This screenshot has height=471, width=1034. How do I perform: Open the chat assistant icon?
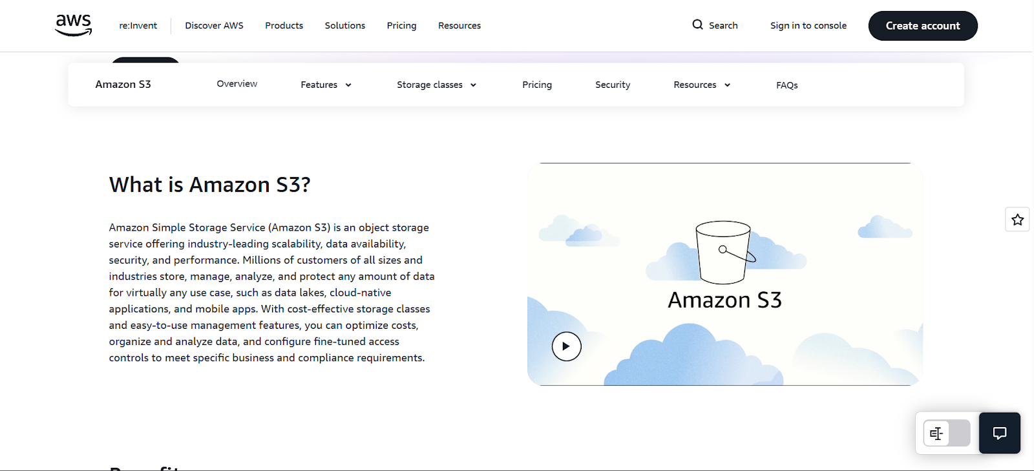tap(1000, 433)
